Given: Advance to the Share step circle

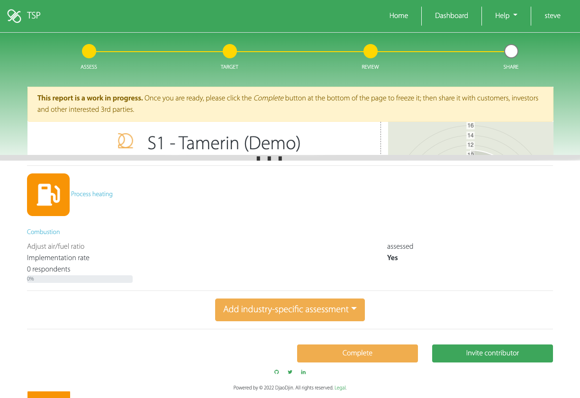Looking at the screenshot, I should coord(511,51).
